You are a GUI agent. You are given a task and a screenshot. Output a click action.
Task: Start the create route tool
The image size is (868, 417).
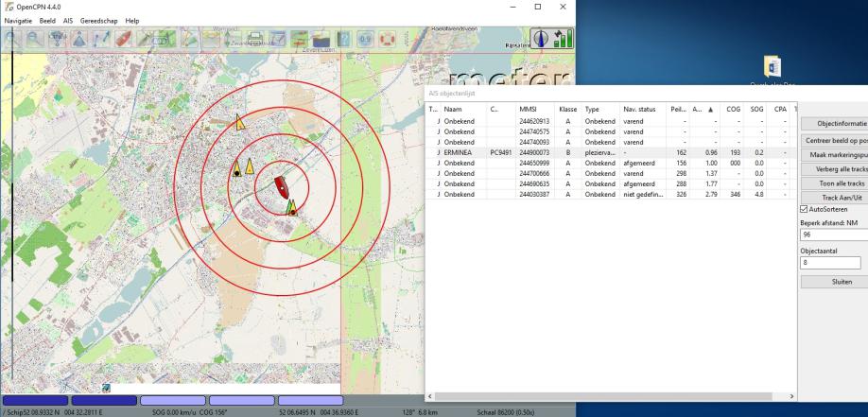coord(101,39)
